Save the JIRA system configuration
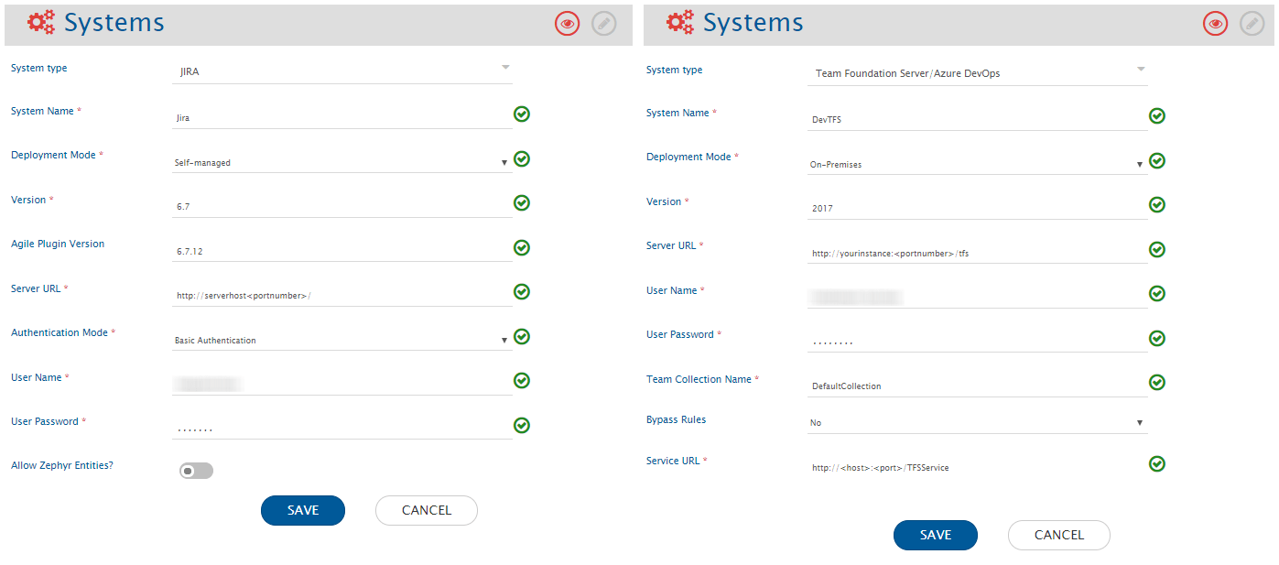 pos(303,510)
